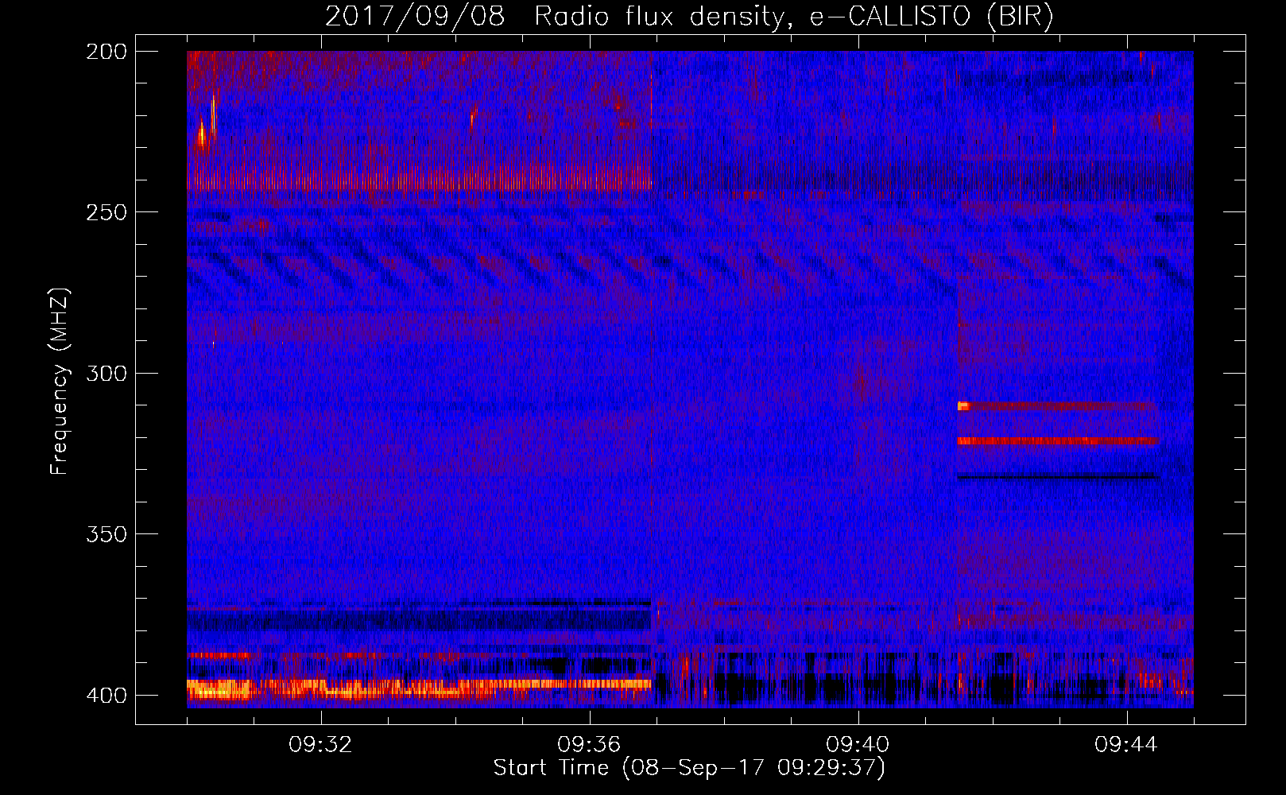Click the 'Start Time (08-Sep-17 09:29:37)' label
Screen dimensions: 1286x795
pyautogui.click(x=689, y=768)
